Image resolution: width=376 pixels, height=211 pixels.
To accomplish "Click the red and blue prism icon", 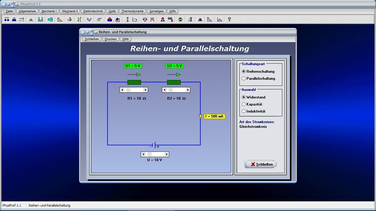I will [200, 19].
